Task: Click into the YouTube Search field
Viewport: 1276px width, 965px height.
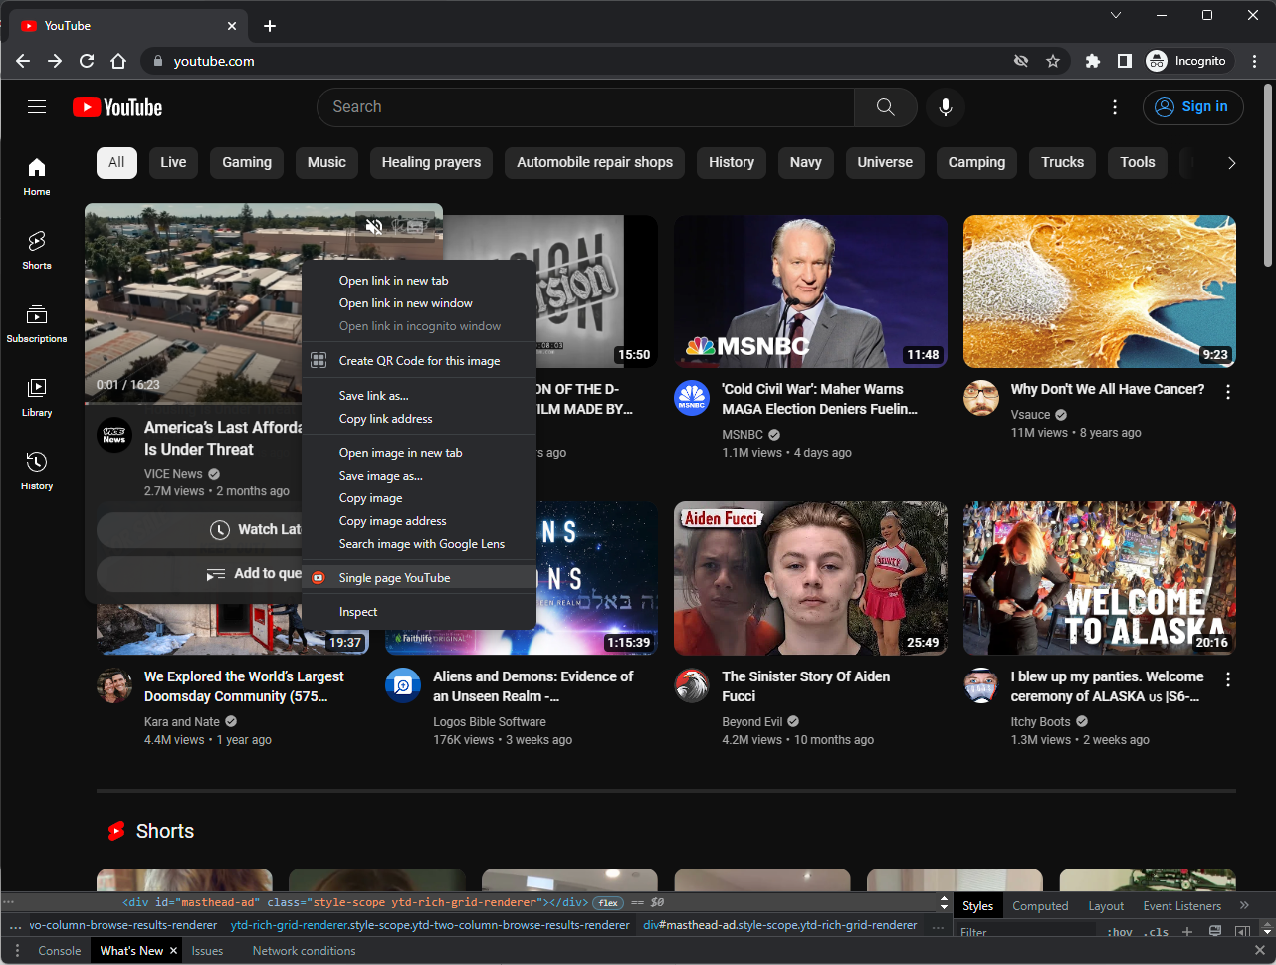Action: coord(585,107)
